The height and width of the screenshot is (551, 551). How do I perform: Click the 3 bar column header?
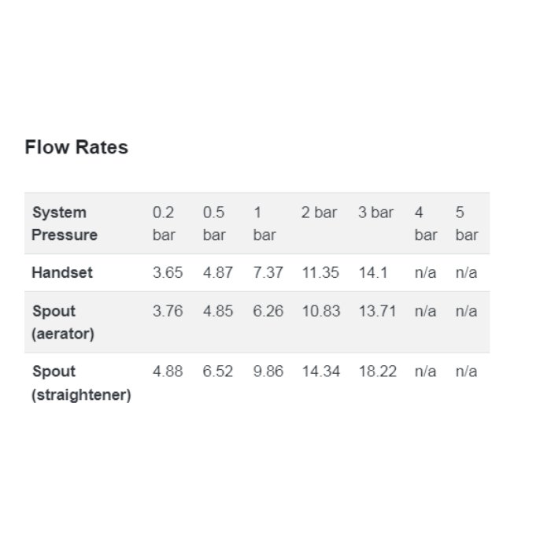tap(375, 213)
